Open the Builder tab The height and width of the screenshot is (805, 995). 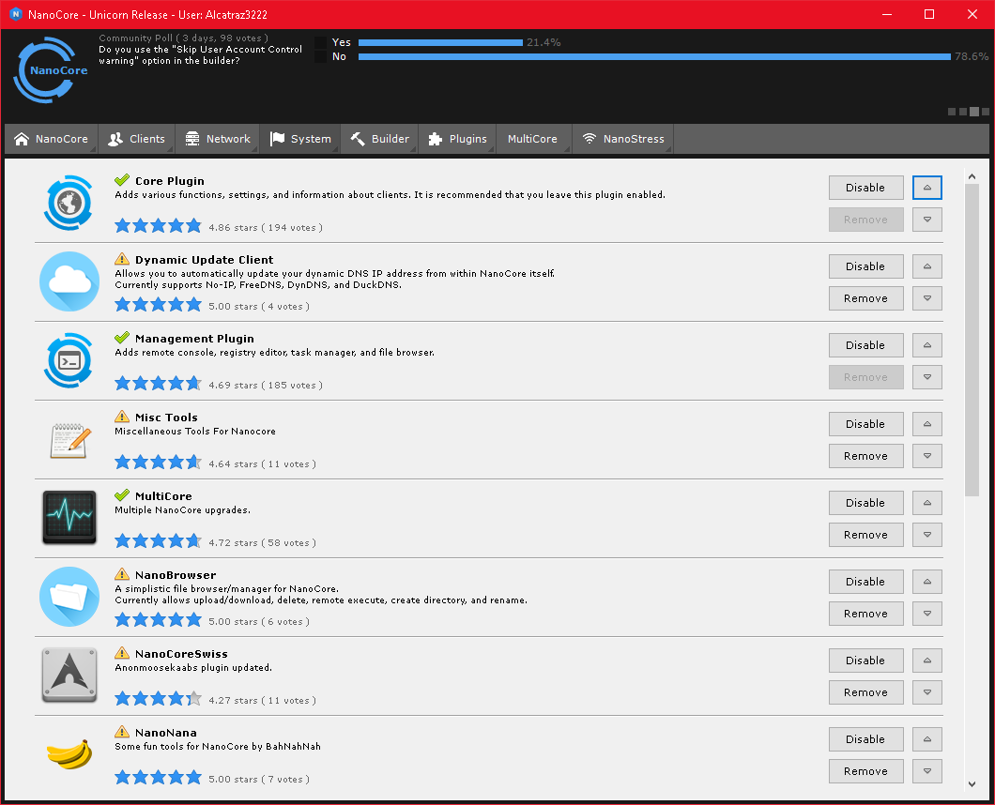(380, 139)
